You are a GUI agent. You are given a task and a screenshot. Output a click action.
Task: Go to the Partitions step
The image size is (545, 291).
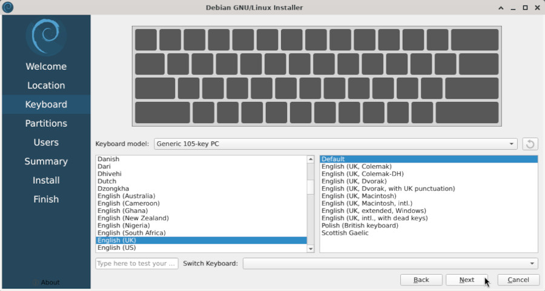46,123
